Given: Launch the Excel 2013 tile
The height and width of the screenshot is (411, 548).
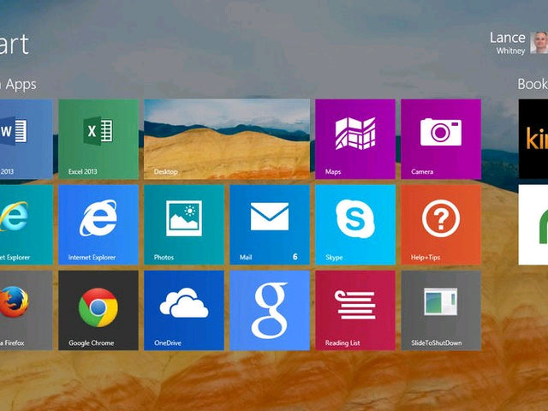Looking at the screenshot, I should click(98, 139).
